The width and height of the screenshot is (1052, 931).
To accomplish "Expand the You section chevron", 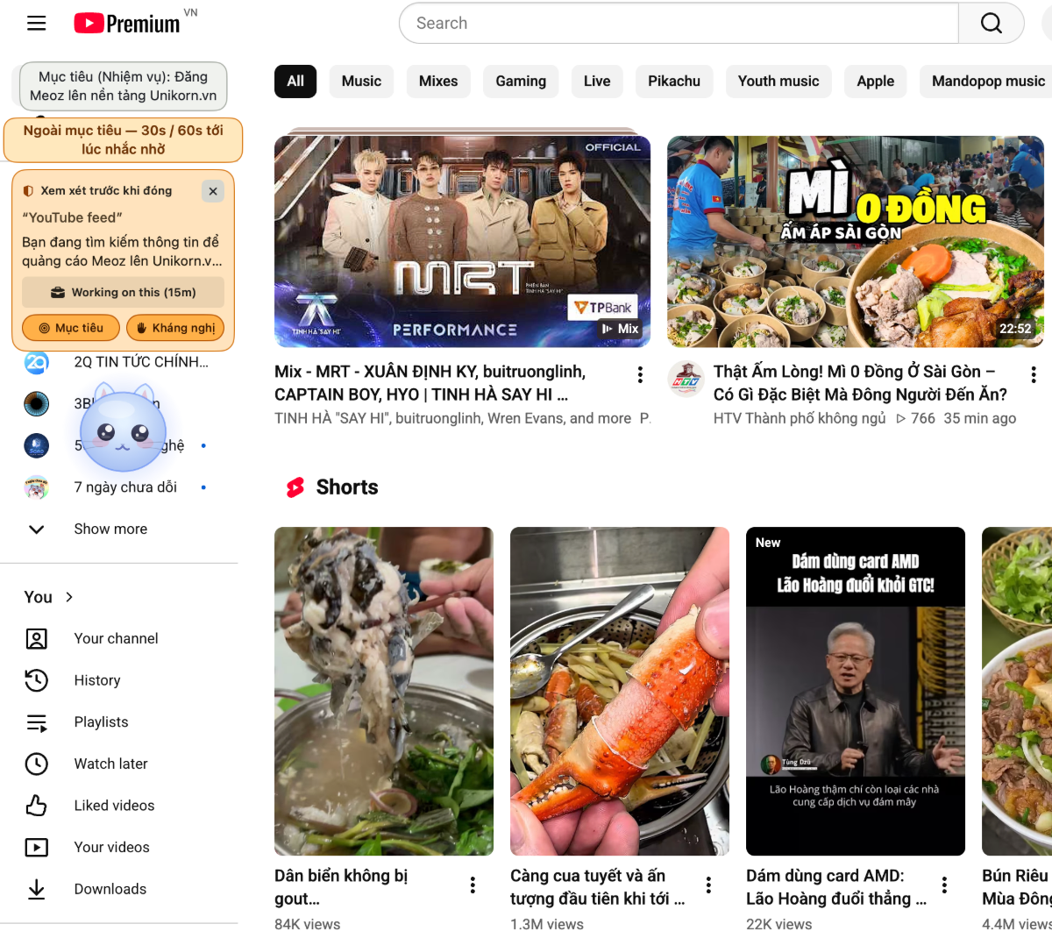I will coord(69,597).
